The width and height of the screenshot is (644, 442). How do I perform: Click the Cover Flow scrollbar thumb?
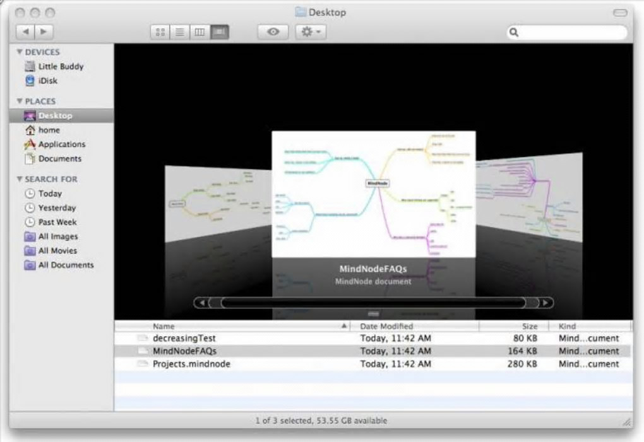[x=373, y=303]
